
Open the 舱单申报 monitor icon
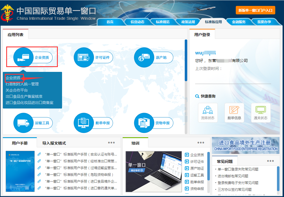coord(84,123)
